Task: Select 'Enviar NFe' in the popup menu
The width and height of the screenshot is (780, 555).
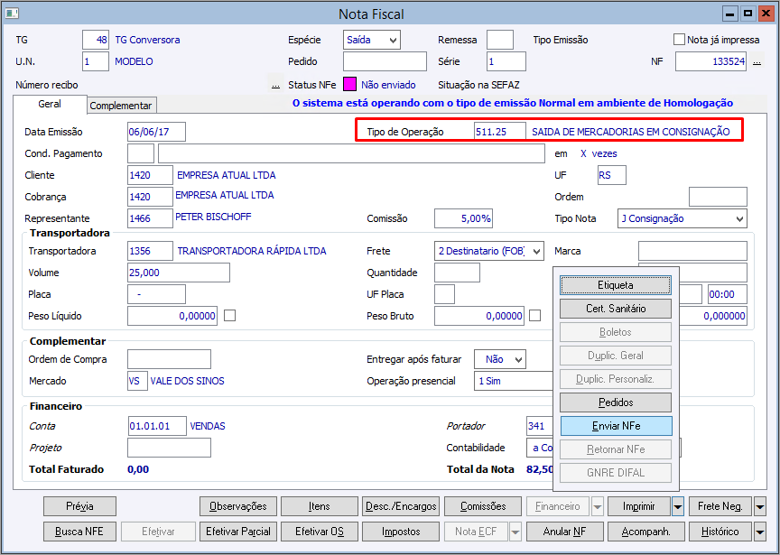Action: click(x=616, y=426)
